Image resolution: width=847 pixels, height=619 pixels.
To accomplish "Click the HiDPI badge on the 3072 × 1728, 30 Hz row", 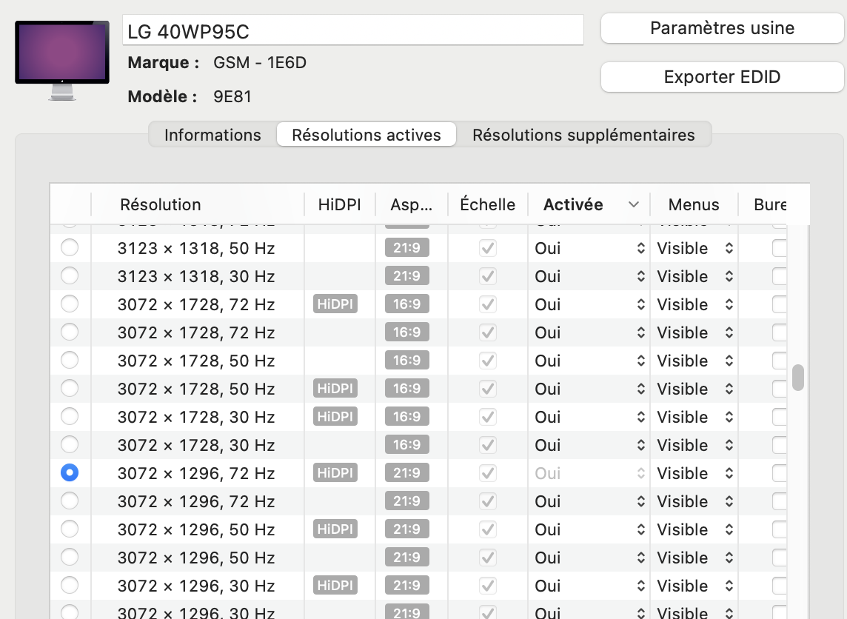I will coord(335,416).
